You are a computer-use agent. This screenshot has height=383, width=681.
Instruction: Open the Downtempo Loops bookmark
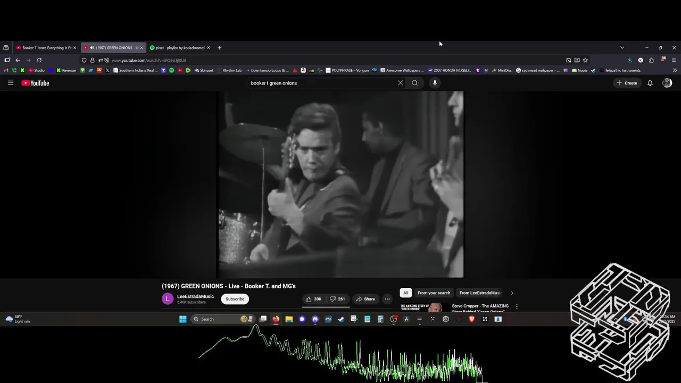coord(267,70)
